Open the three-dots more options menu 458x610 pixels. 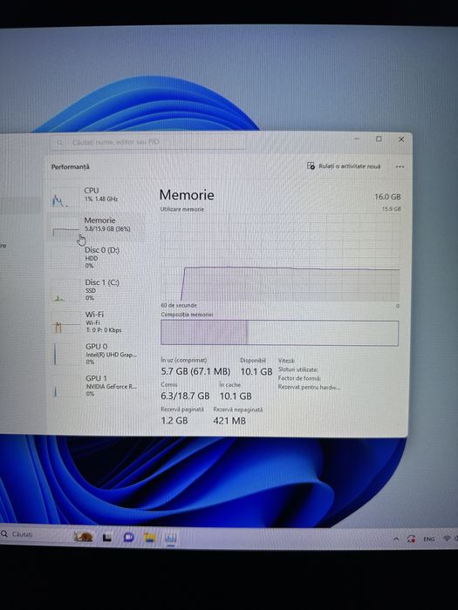click(x=400, y=166)
